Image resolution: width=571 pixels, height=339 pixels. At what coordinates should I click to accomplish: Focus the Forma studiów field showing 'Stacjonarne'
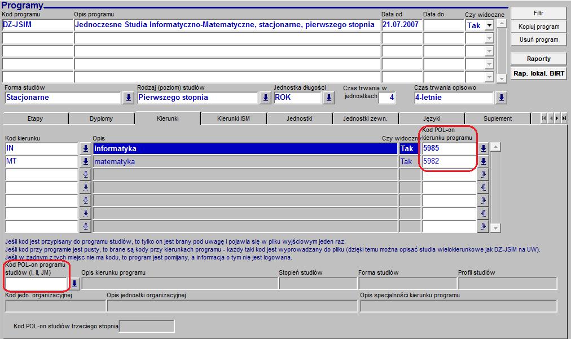click(63, 98)
